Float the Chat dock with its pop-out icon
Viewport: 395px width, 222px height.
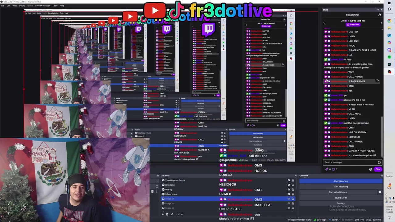[379, 10]
